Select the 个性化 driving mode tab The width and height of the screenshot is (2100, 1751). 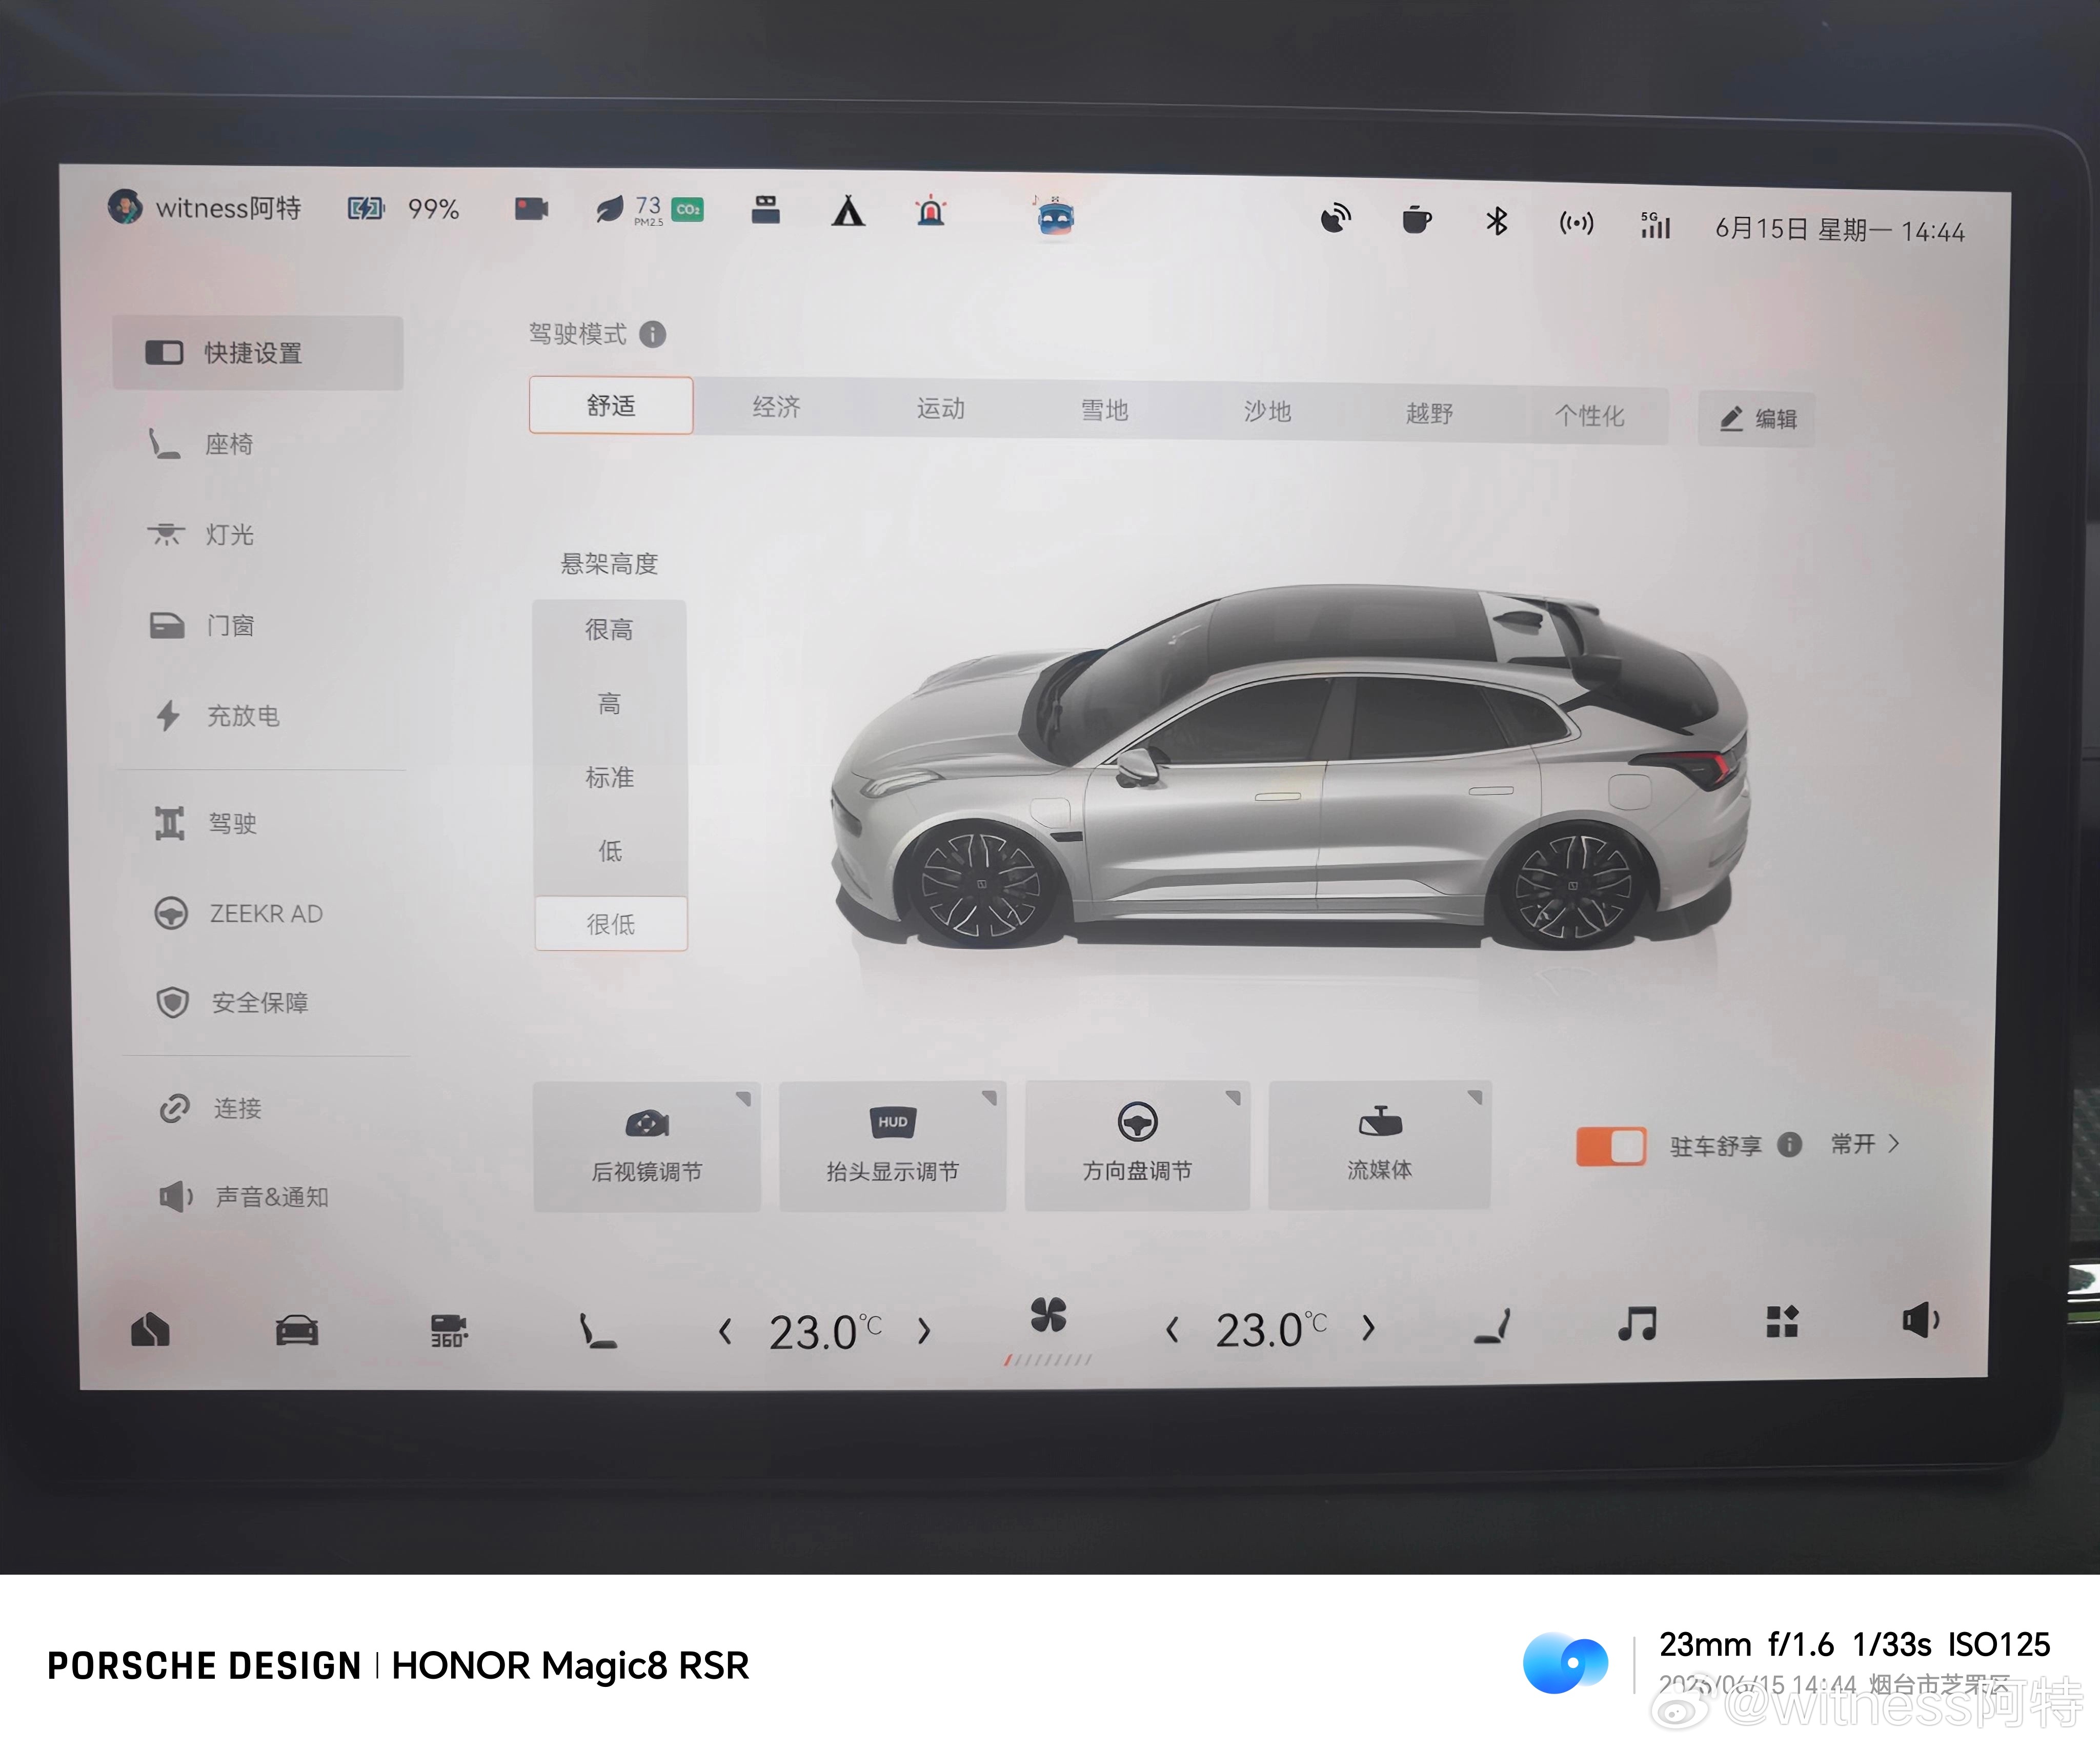point(1589,416)
